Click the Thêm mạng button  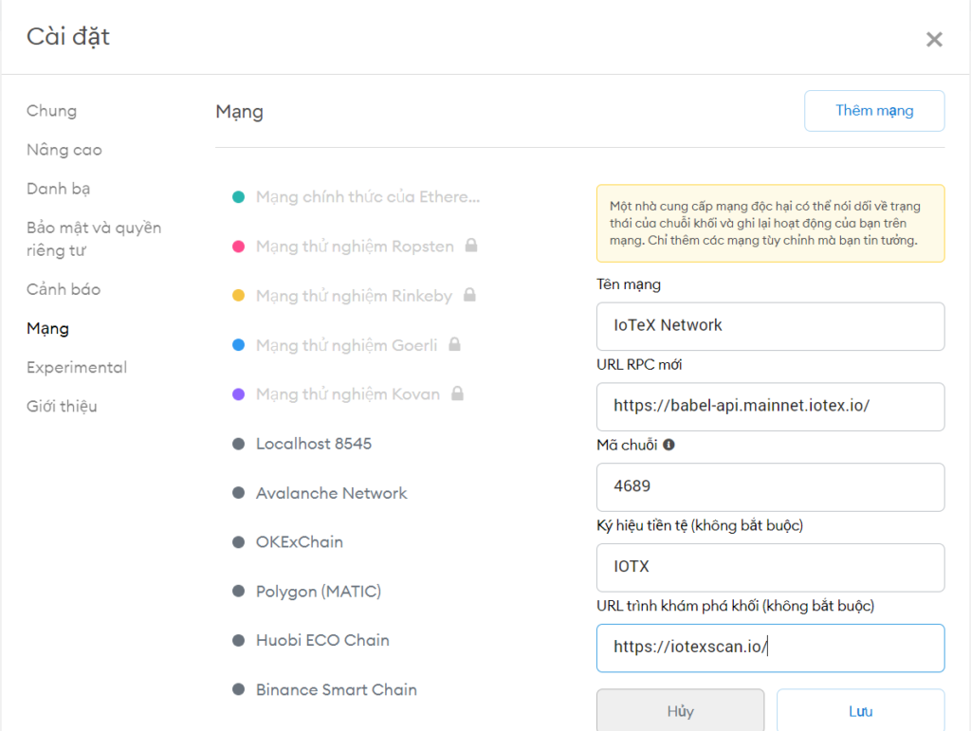(873, 111)
